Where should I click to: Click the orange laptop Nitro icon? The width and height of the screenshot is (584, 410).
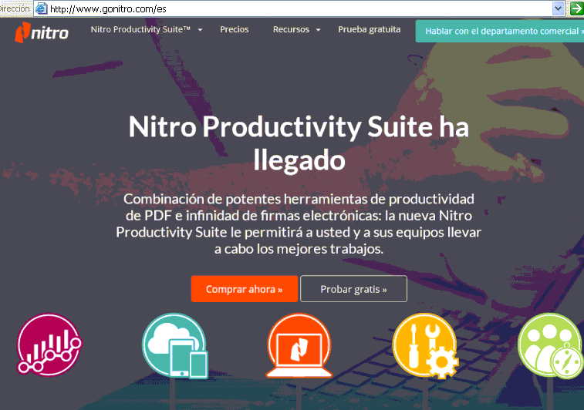(x=299, y=345)
